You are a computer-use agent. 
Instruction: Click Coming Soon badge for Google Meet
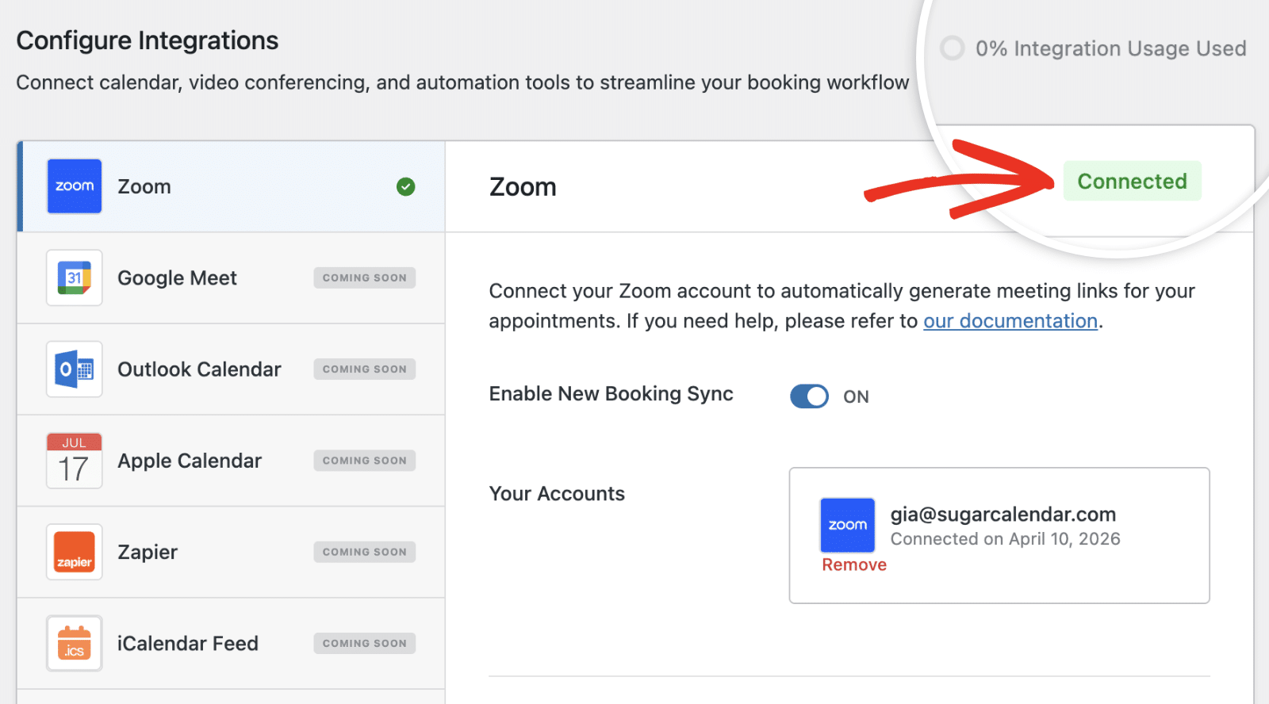(365, 277)
